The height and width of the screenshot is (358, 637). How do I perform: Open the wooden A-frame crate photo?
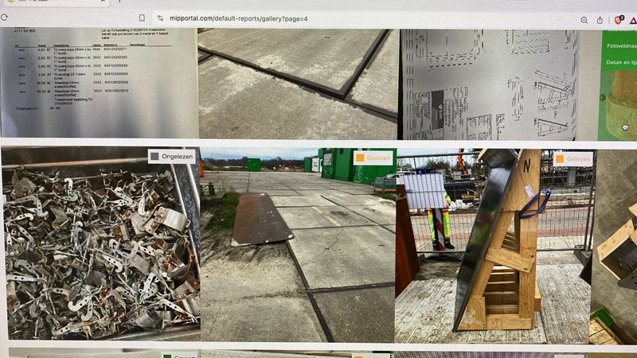493,246
